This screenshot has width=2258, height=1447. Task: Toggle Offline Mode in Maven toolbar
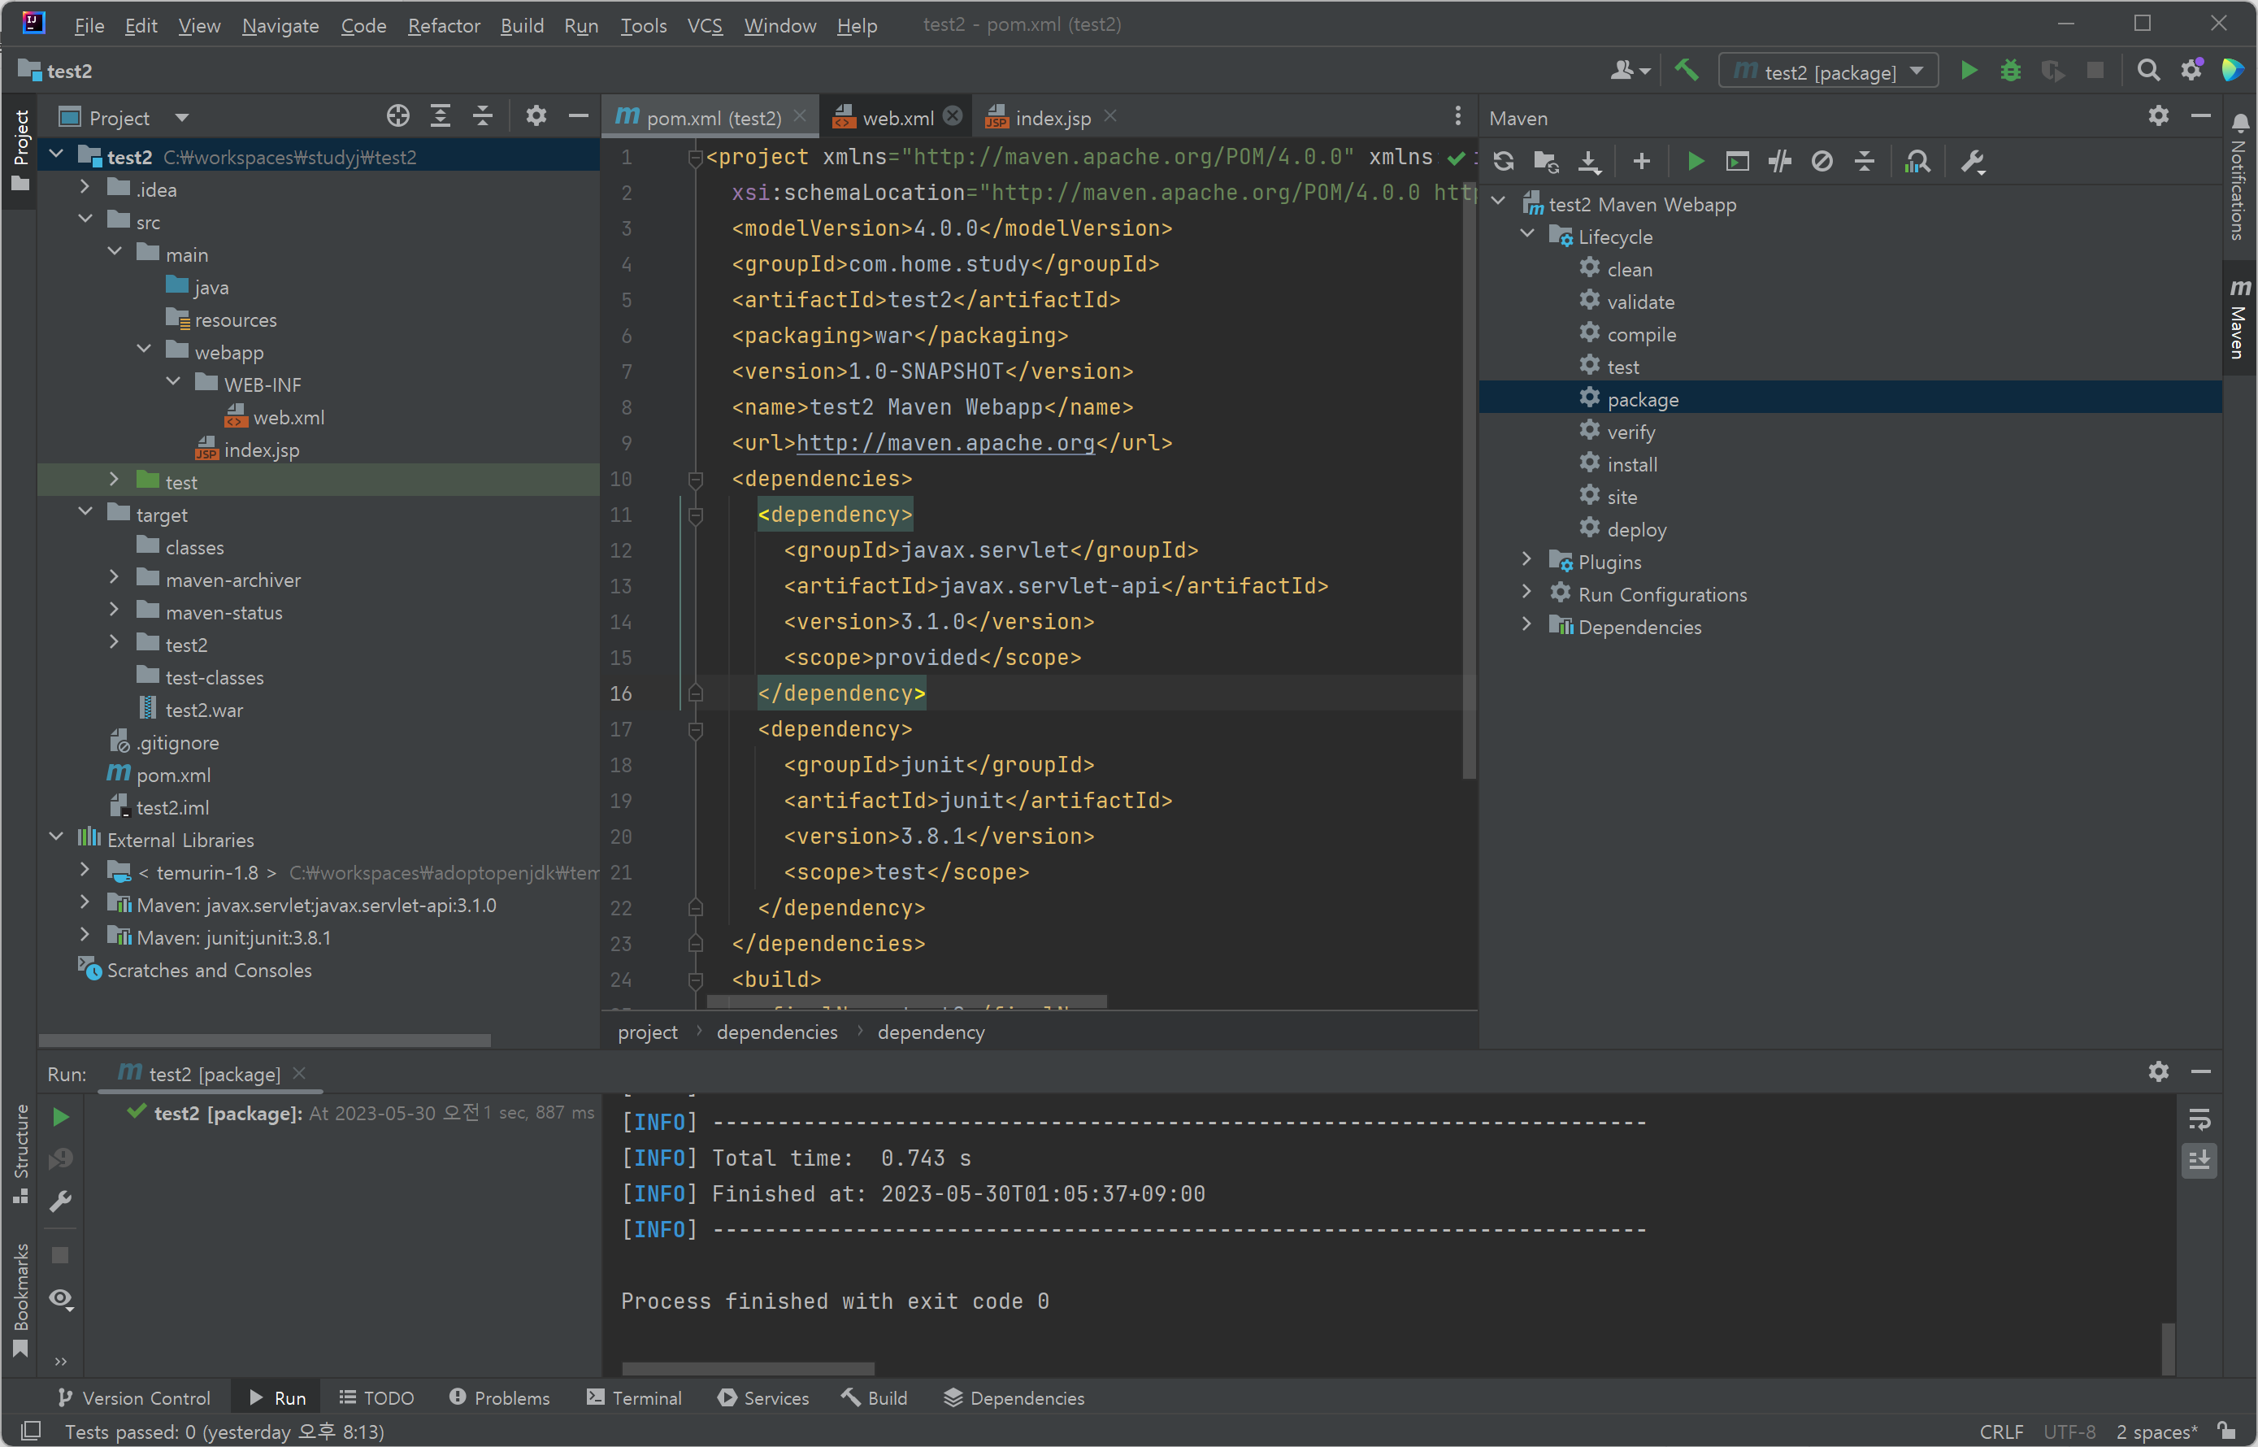click(x=1780, y=162)
